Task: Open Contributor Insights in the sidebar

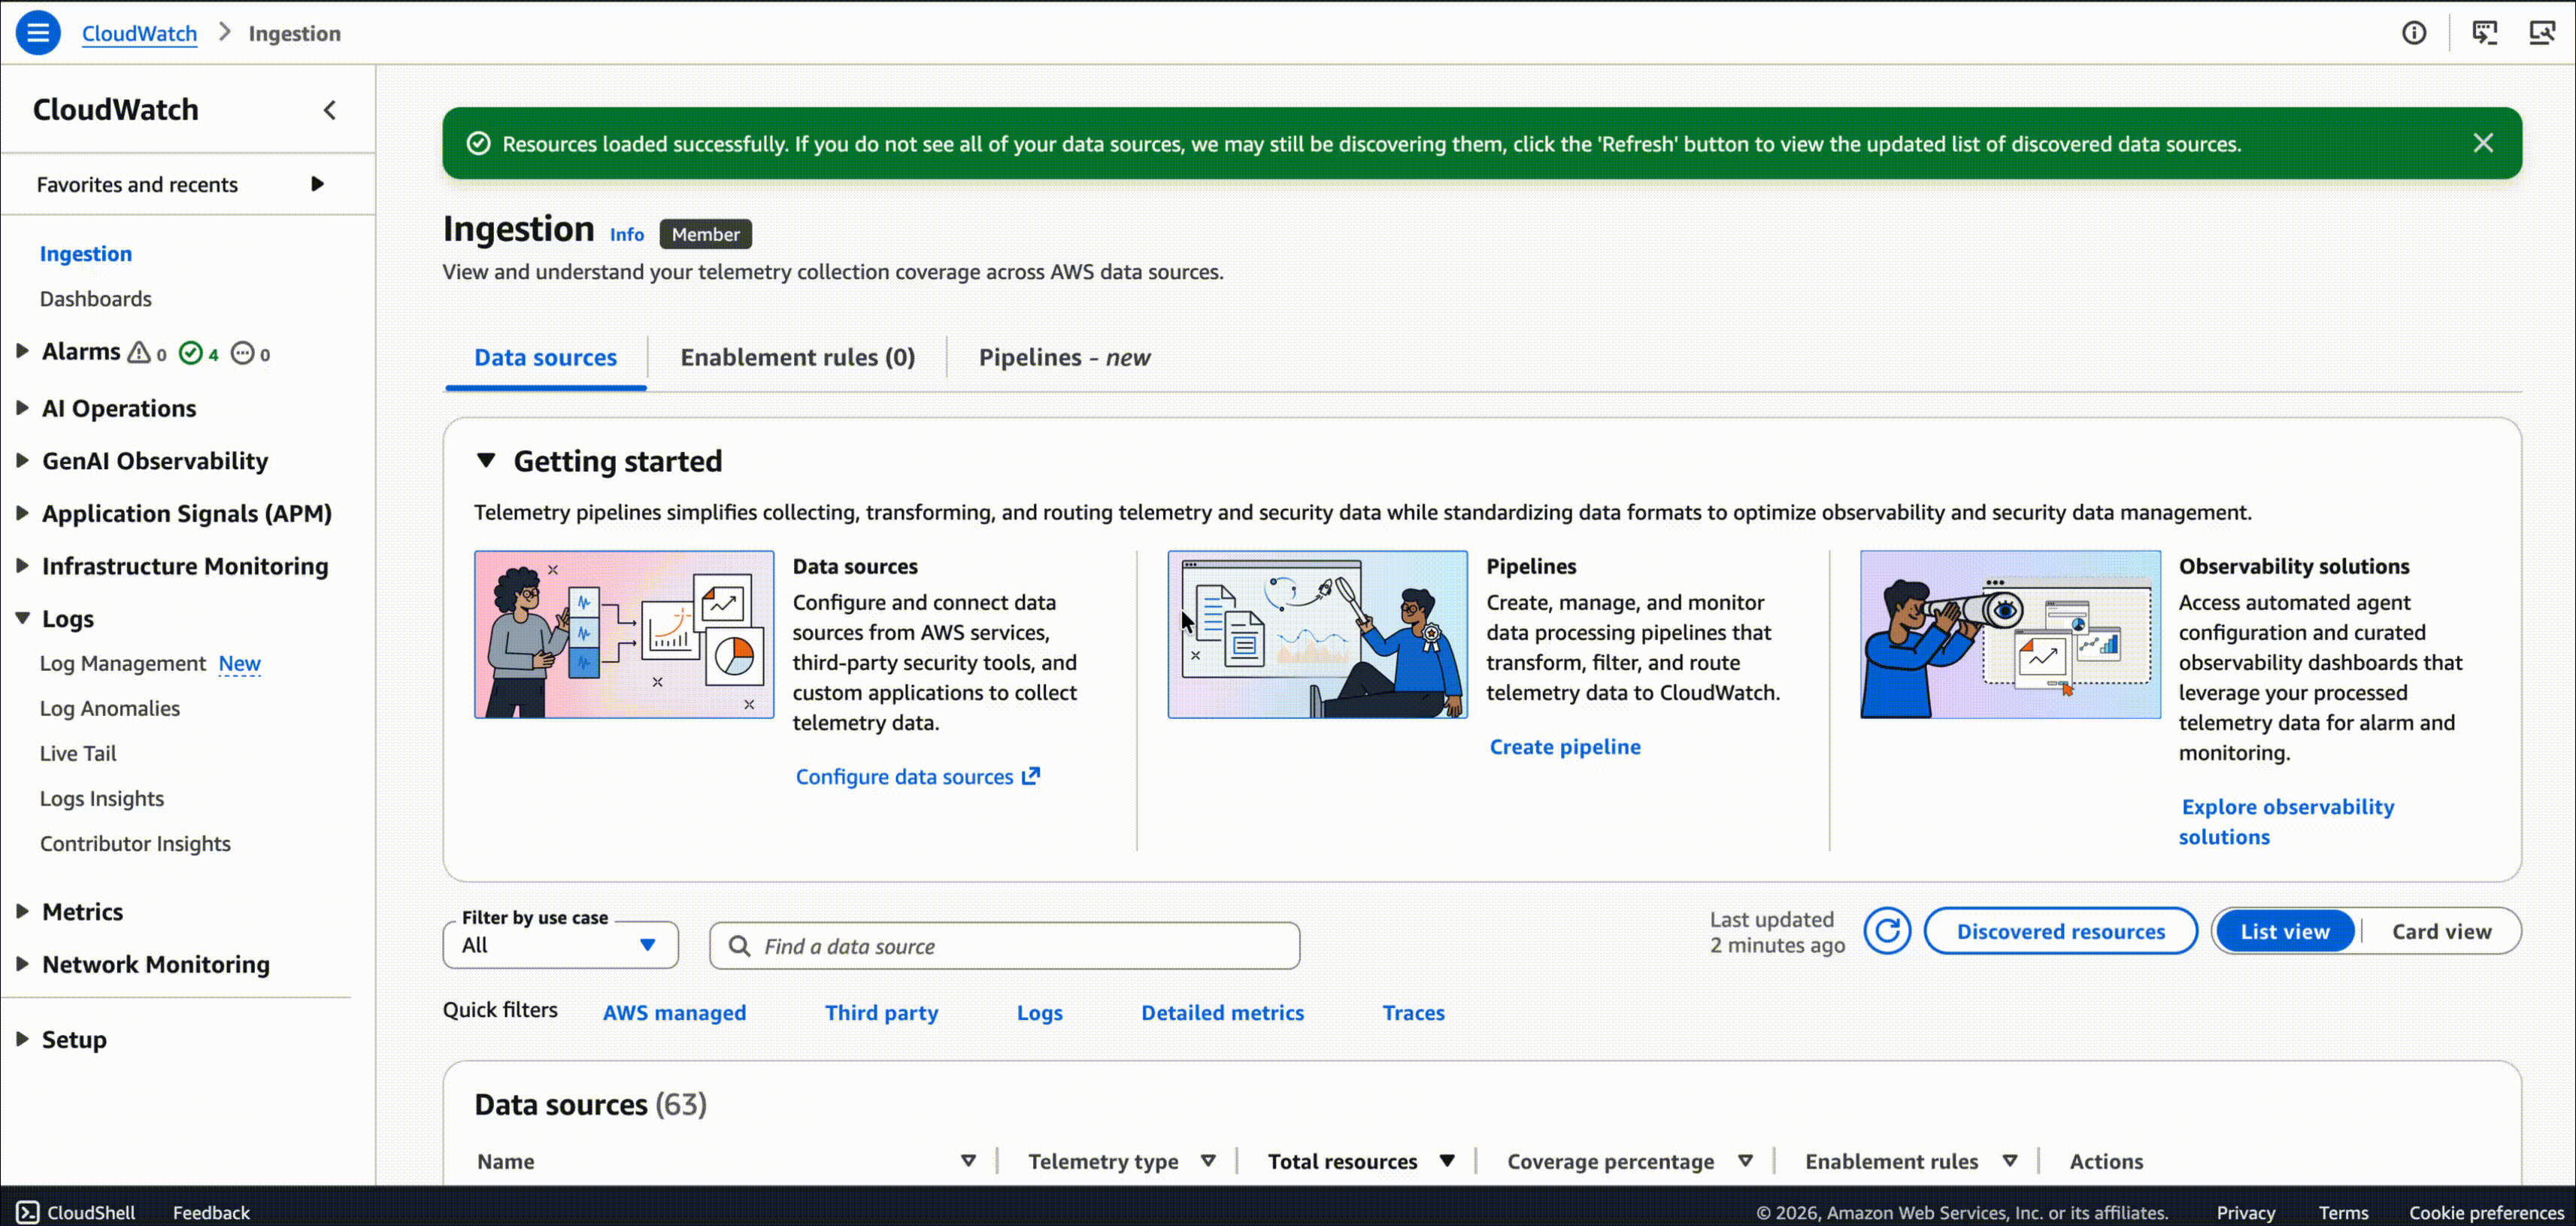Action: point(135,843)
